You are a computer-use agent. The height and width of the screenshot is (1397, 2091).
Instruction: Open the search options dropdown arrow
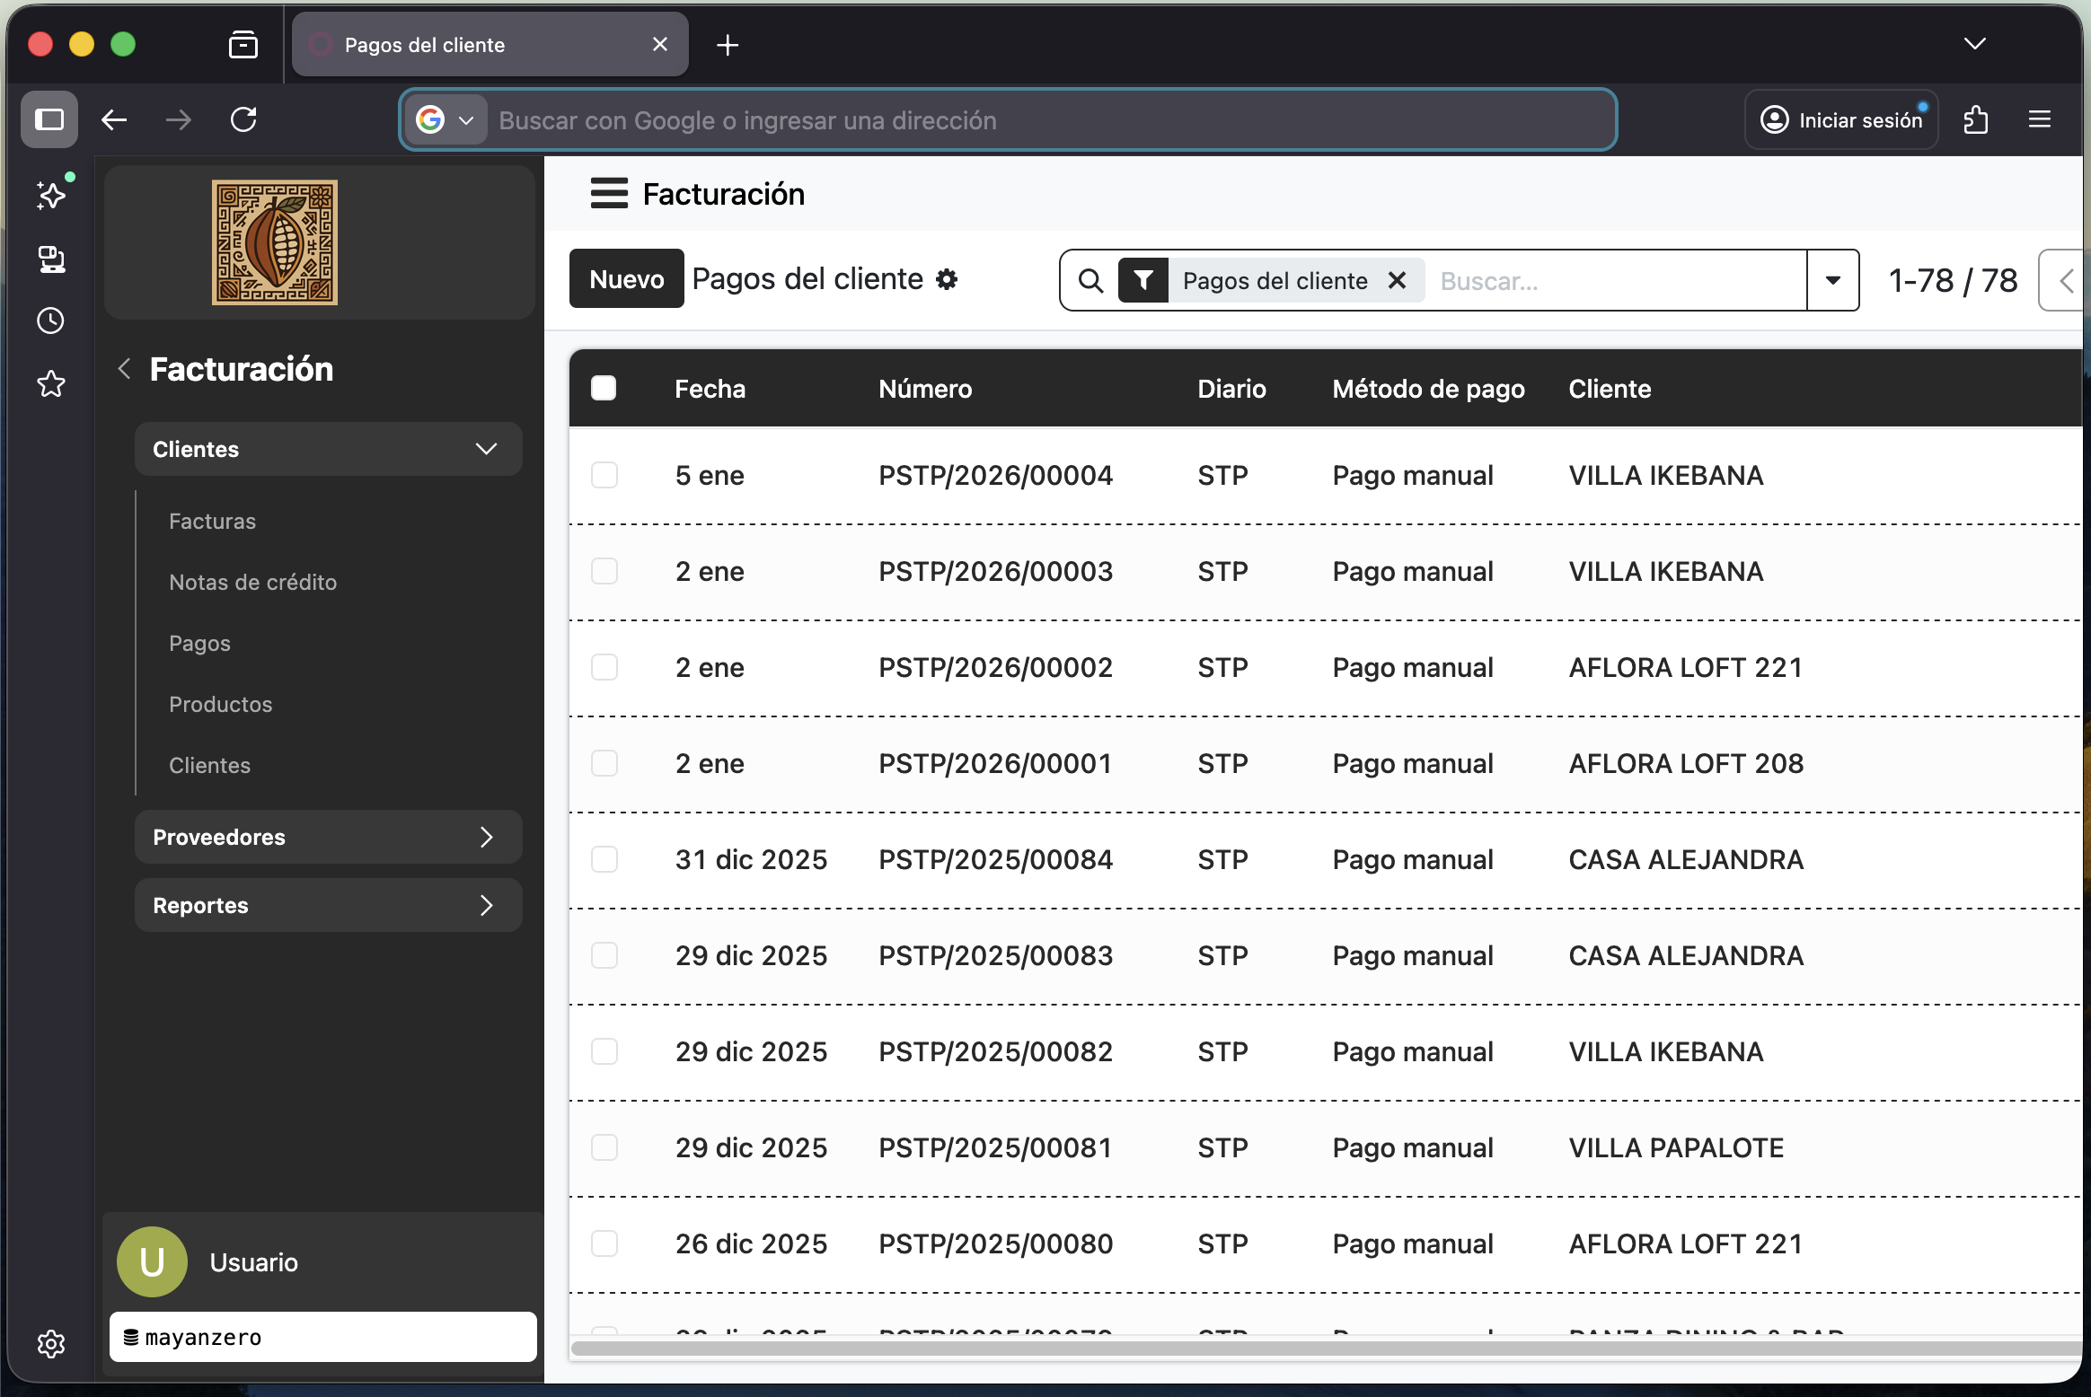[x=1832, y=281]
